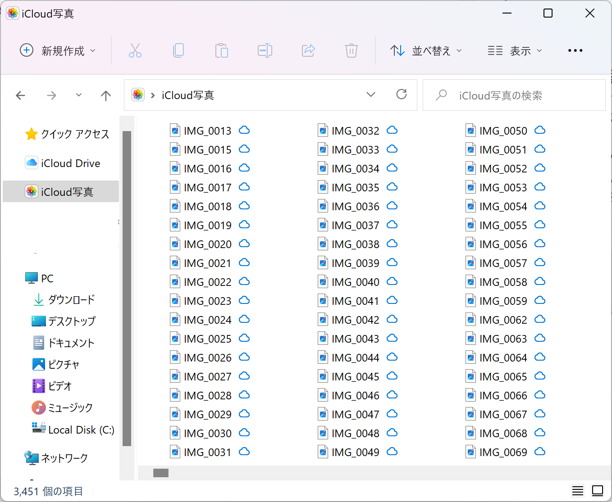The image size is (612, 502).
Task: Click the chevron before iCloud写真 in path
Action: click(153, 95)
